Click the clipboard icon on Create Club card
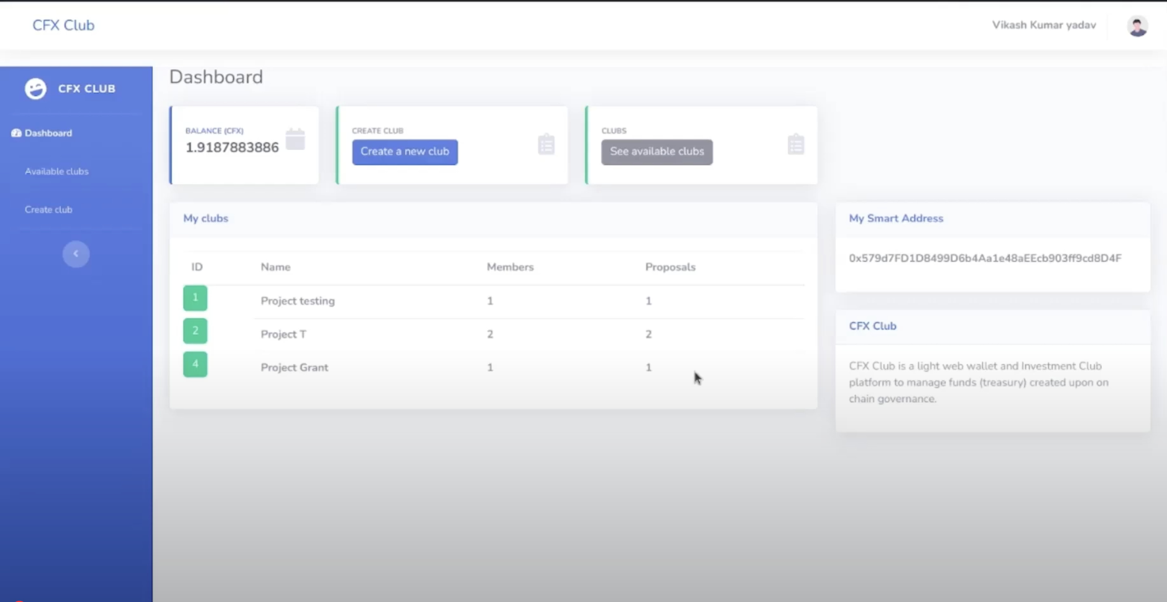This screenshot has height=602, width=1167. click(546, 144)
